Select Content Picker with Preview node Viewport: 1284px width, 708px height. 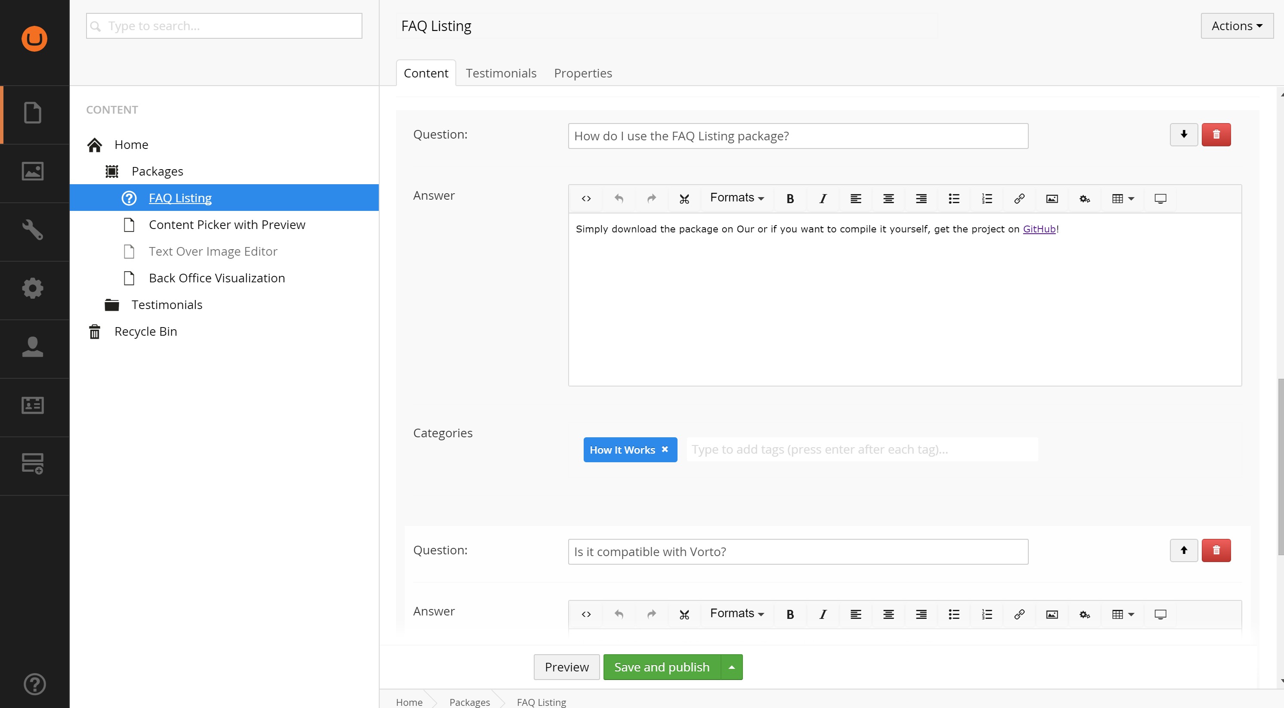[x=227, y=225]
